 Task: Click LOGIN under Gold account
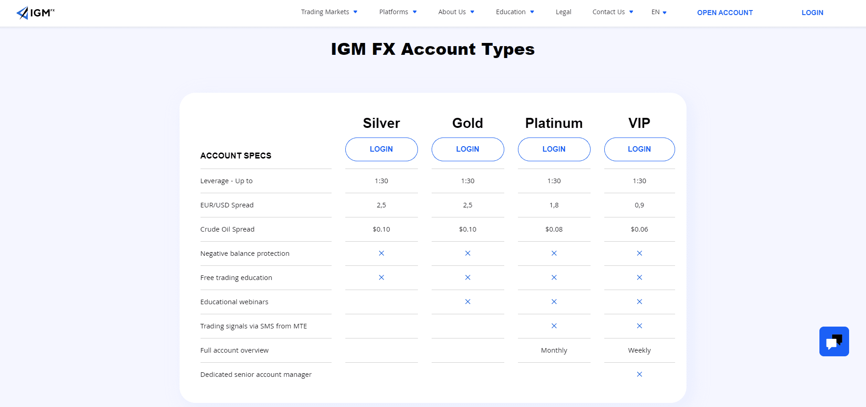click(x=468, y=149)
